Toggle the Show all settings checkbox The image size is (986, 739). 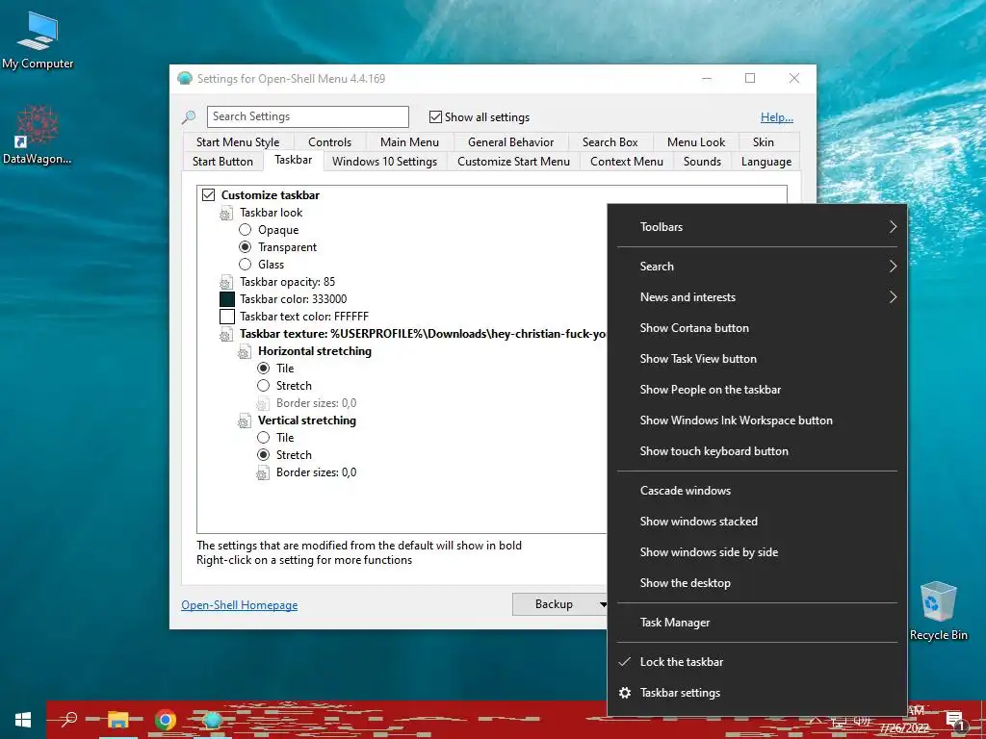point(435,116)
